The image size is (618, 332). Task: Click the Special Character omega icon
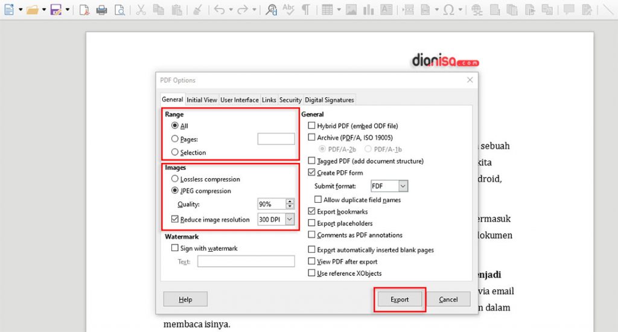(448, 9)
